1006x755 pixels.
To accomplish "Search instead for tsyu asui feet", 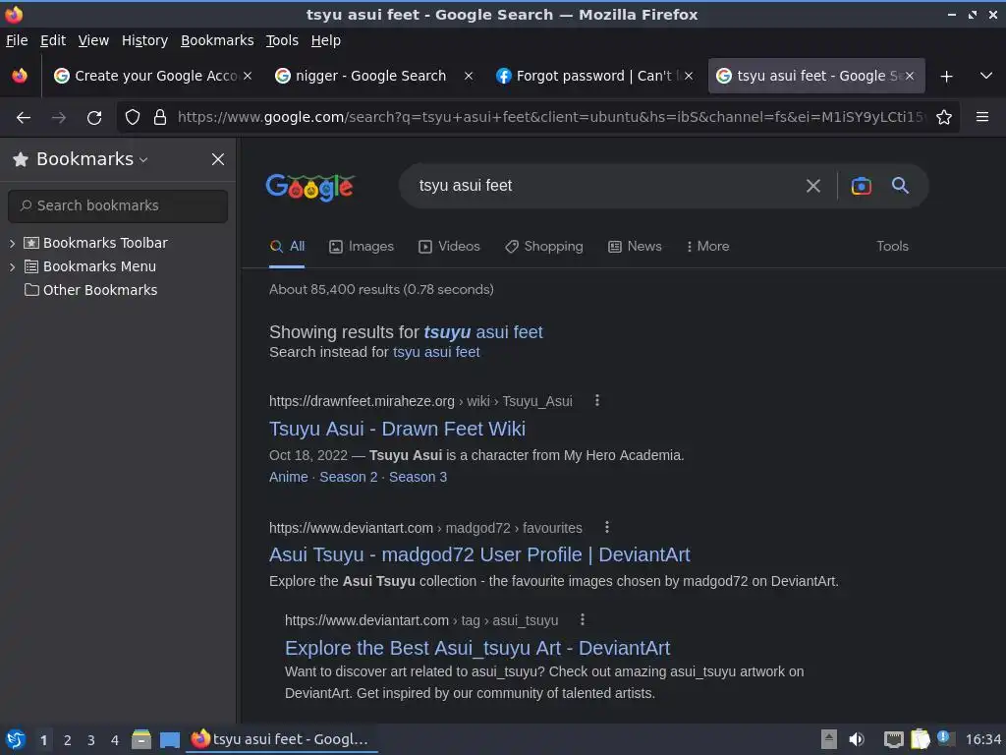I will click(x=436, y=353).
